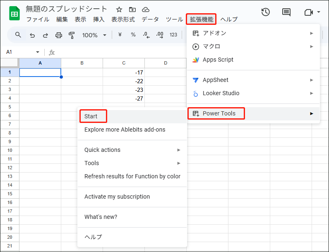Decrease decimal places
Screen dimensions: 329x252
coord(146,35)
